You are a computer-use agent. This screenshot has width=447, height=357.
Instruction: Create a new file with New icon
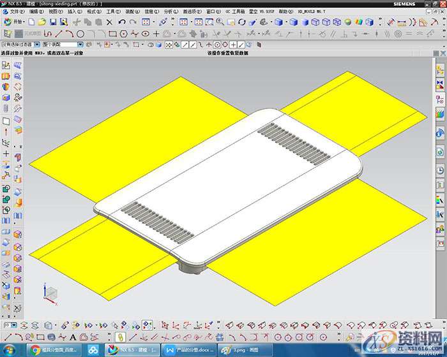coord(30,22)
